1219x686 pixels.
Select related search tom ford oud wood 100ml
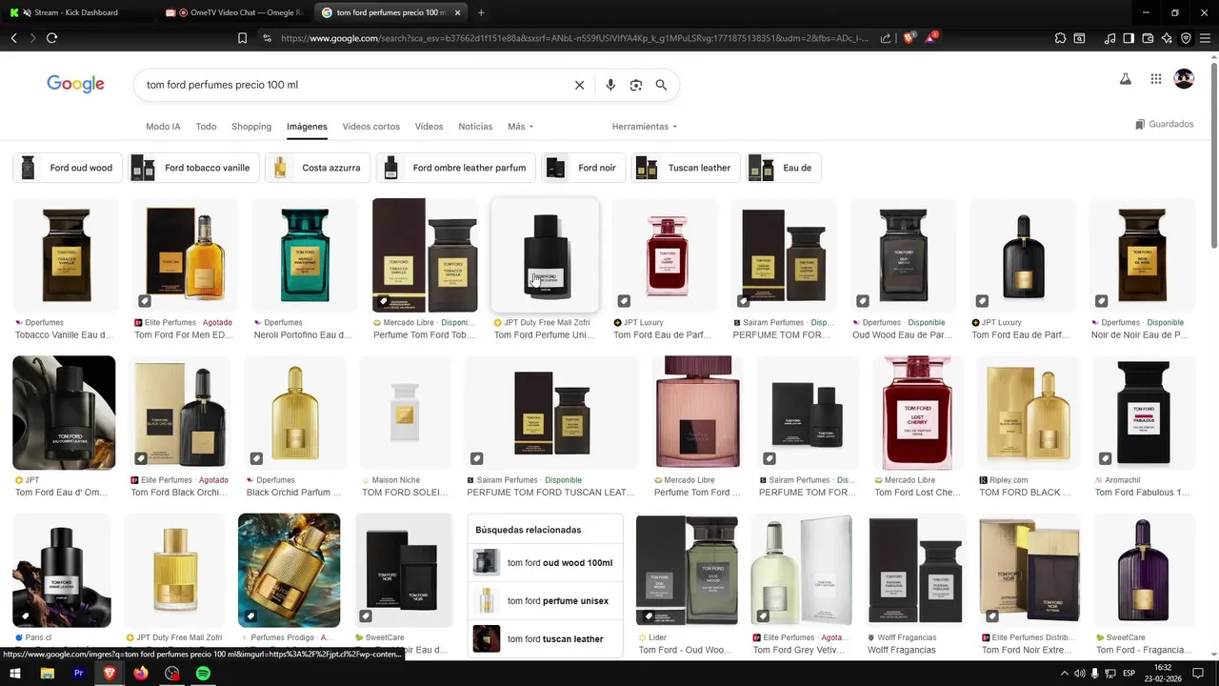point(545,562)
